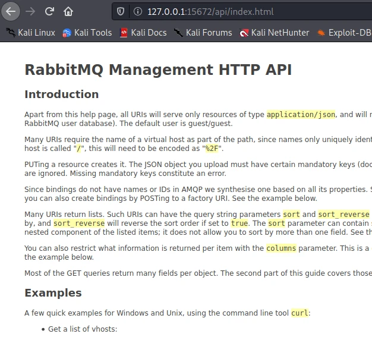Screen dimensions: 372x337
Task: Open the Kali Tools bookmark
Action: [x=87, y=33]
